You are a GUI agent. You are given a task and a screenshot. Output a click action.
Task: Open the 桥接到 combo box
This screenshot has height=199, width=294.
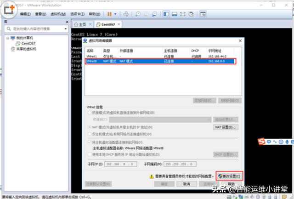pos(160,119)
